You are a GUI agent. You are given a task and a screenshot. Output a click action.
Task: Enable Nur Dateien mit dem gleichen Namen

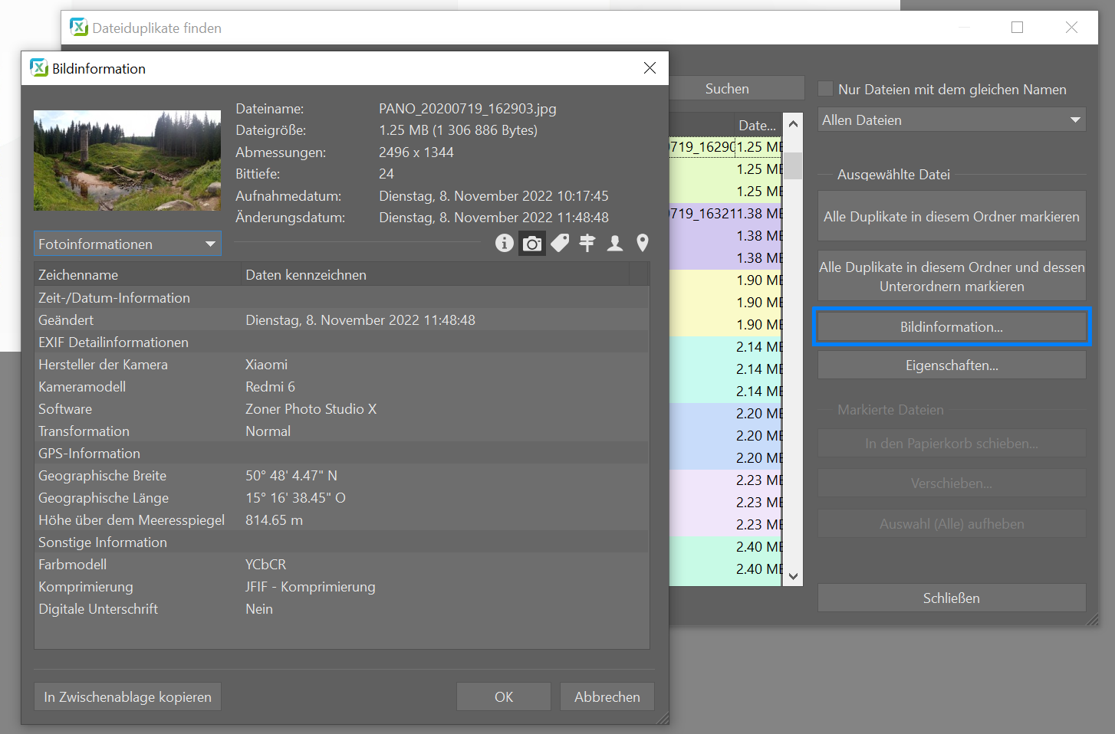[826, 90]
